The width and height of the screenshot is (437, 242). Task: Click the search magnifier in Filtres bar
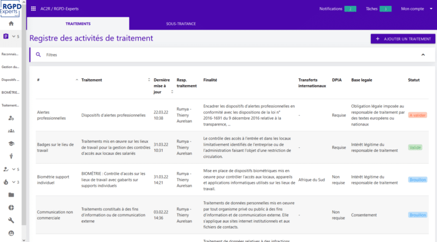(x=38, y=55)
